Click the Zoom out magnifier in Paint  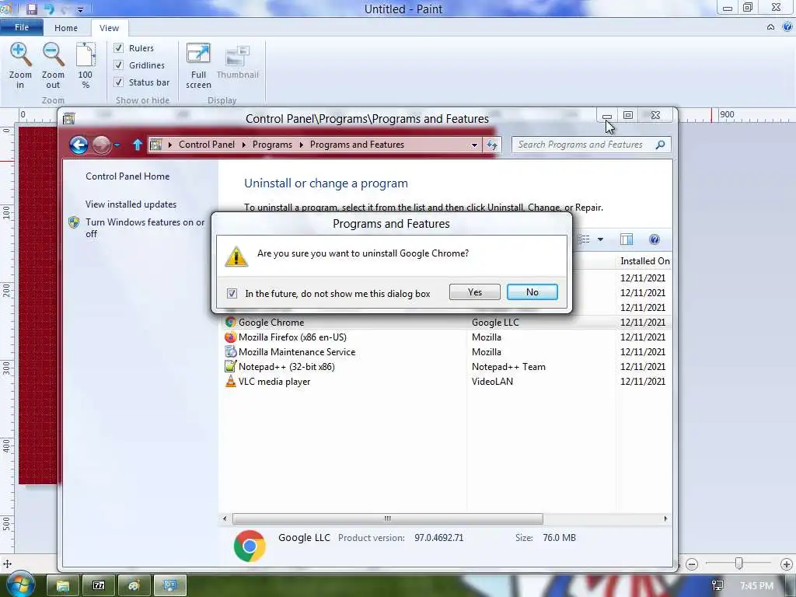[53, 55]
